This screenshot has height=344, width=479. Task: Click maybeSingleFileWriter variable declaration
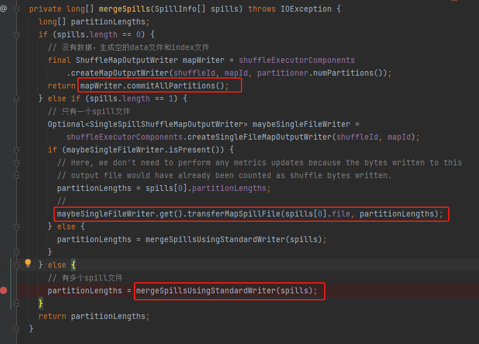click(301, 125)
